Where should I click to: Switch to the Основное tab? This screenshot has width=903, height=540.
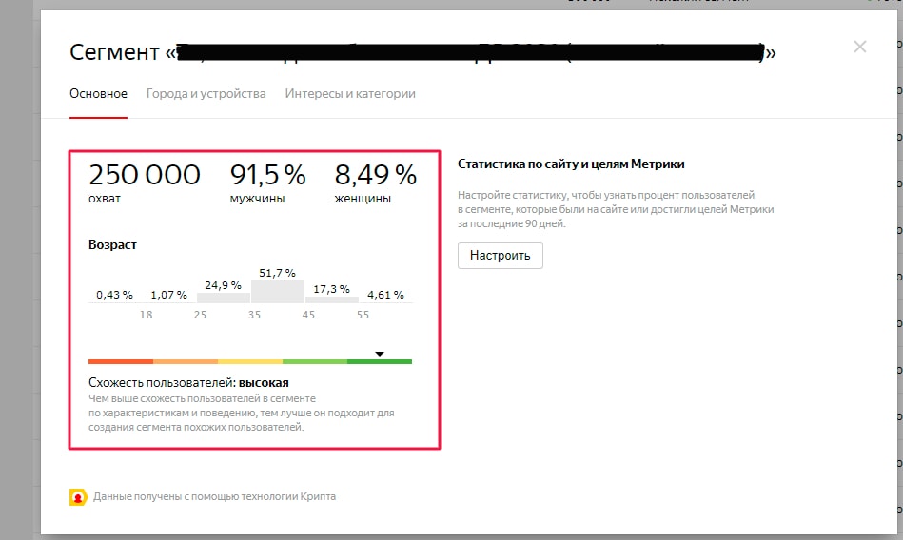tap(98, 94)
